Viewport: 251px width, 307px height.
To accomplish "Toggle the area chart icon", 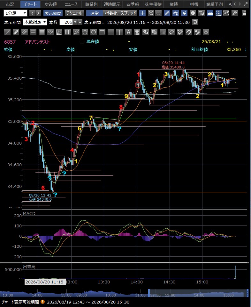I will coord(210,13).
